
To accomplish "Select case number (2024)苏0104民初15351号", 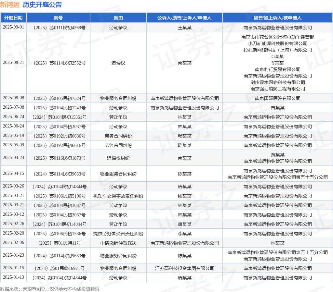I will pyautogui.click(x=58, y=117).
